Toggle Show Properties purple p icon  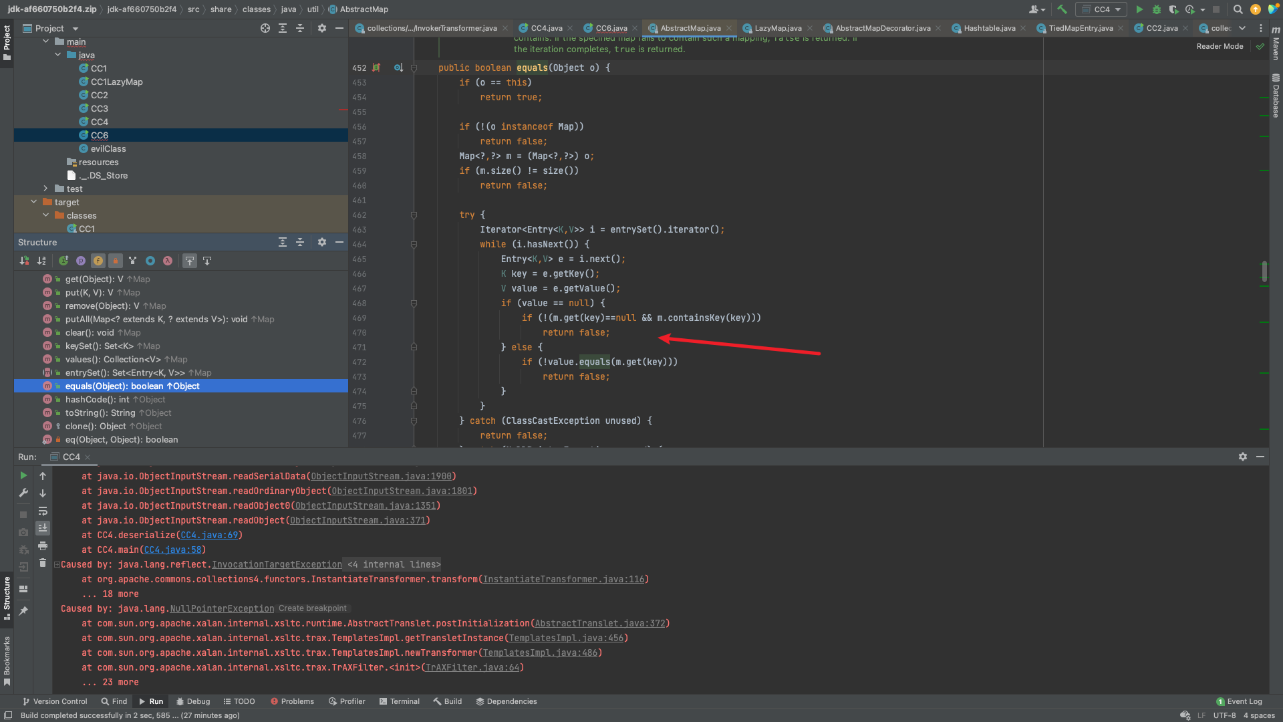click(x=81, y=261)
